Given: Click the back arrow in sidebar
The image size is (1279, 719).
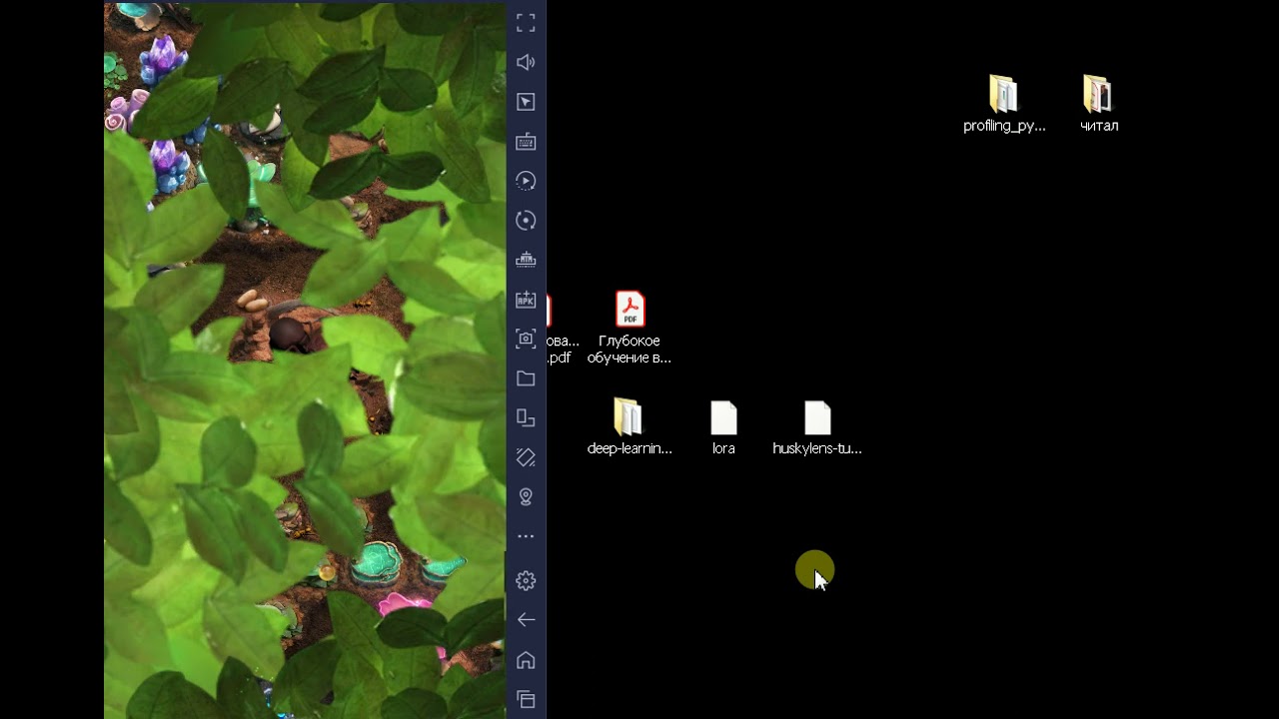Looking at the screenshot, I should pyautogui.click(x=526, y=620).
